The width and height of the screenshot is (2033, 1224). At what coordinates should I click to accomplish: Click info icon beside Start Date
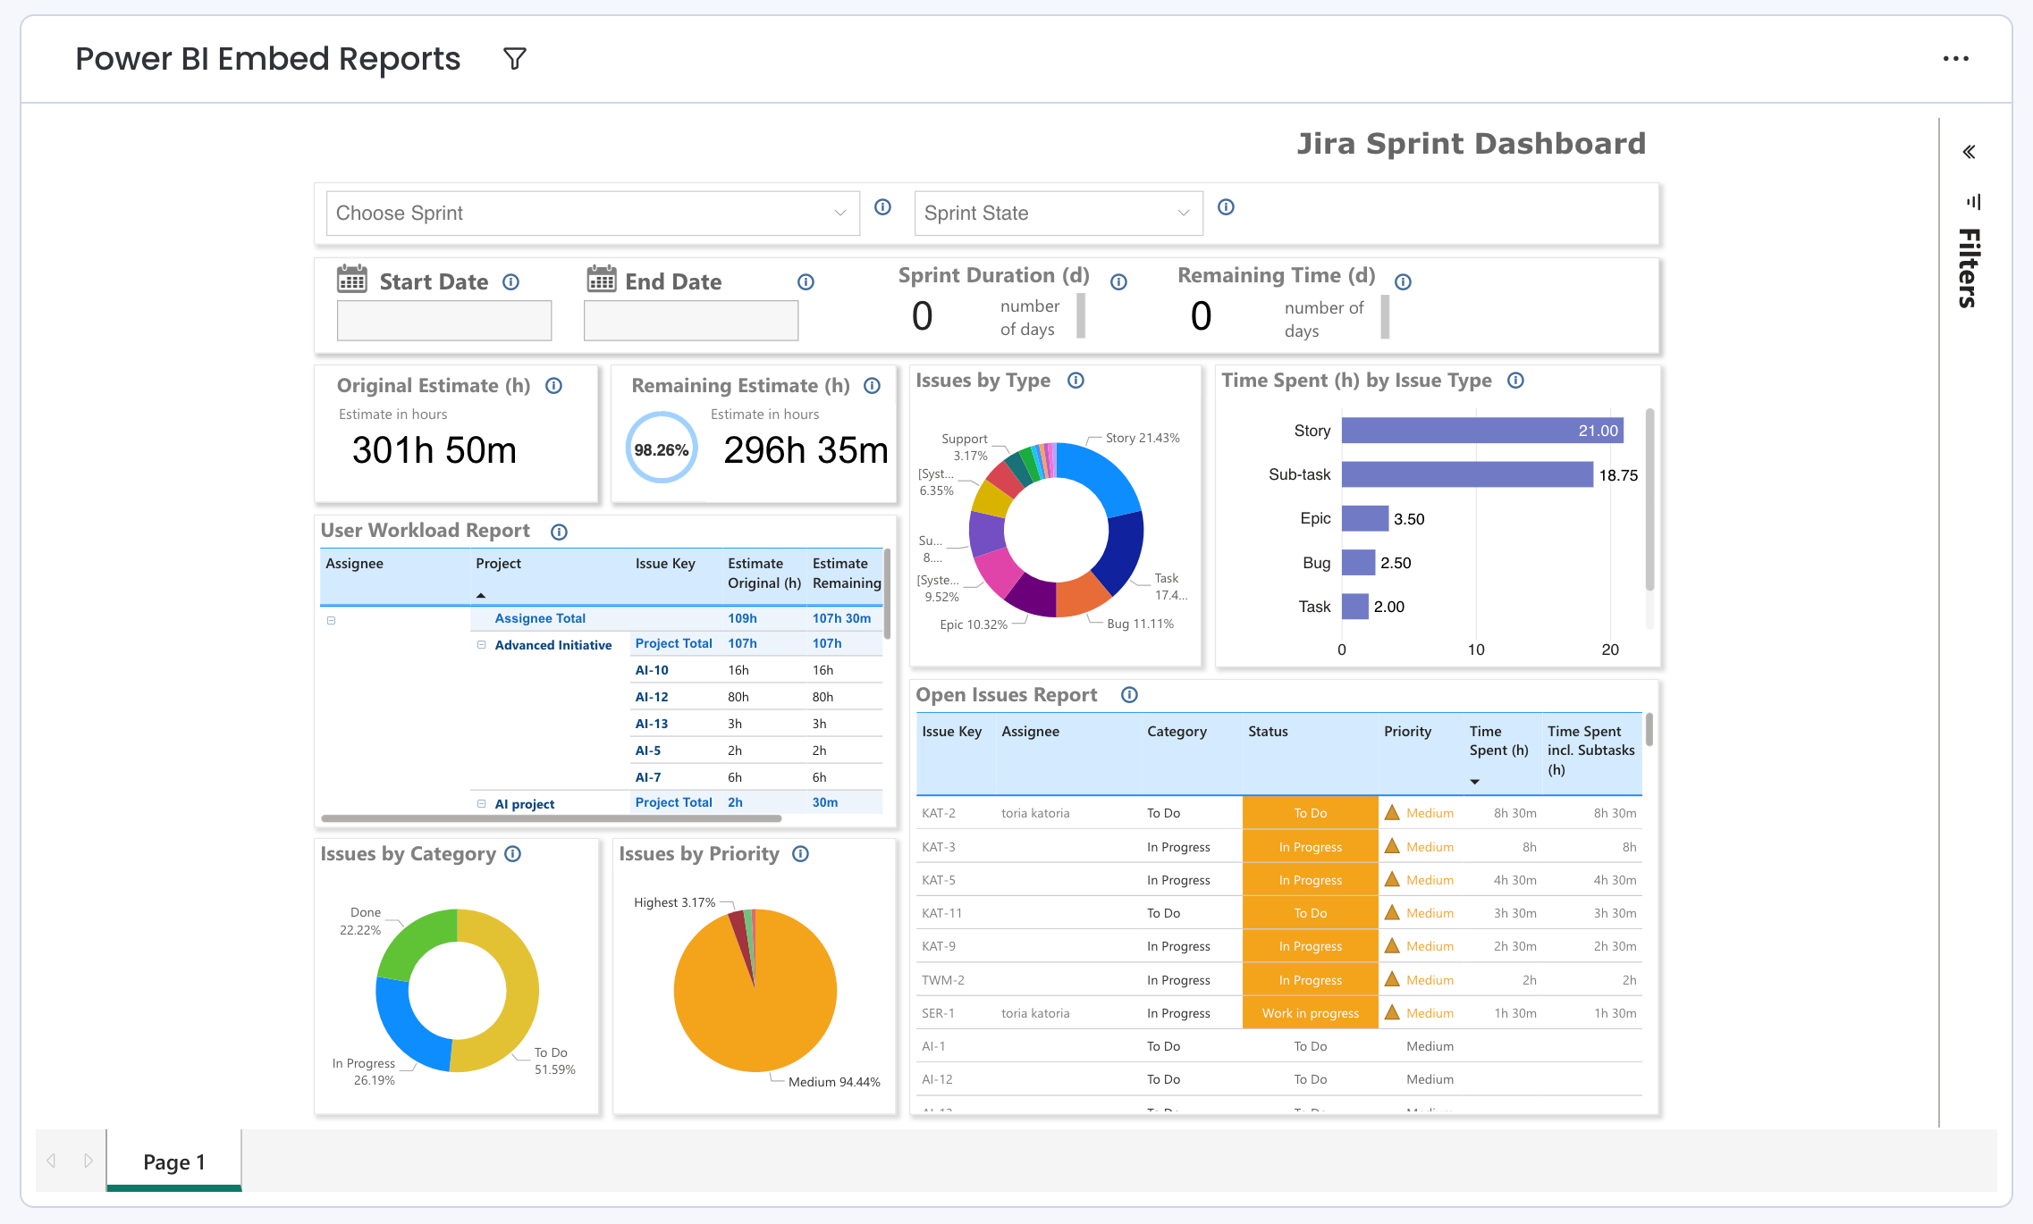[510, 282]
